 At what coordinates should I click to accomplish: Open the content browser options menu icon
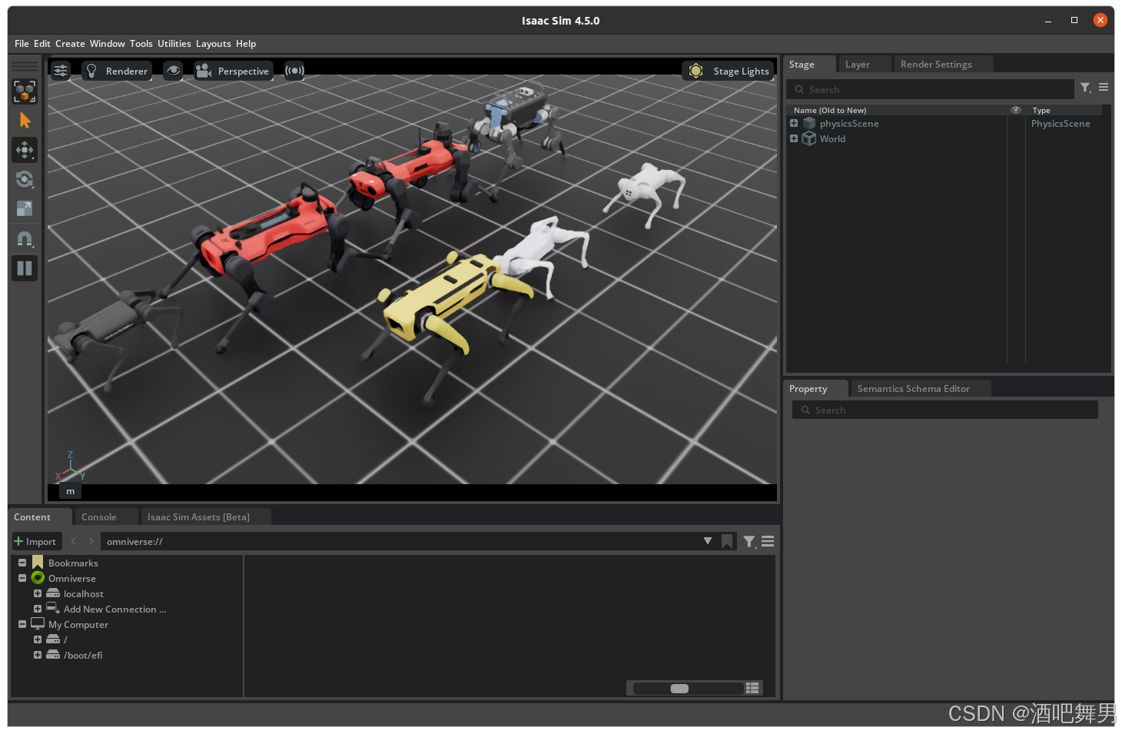768,541
